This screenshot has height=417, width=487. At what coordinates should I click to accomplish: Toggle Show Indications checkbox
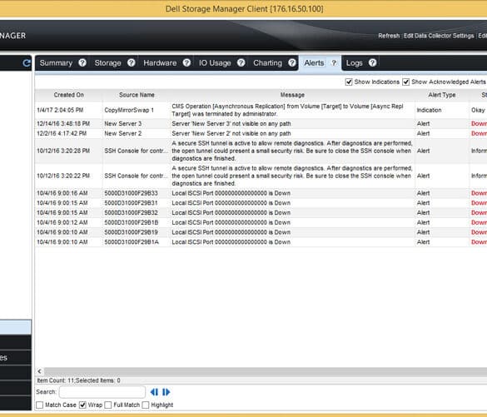tap(349, 82)
